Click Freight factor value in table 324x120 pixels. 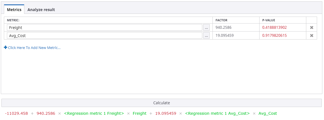[x=224, y=28]
